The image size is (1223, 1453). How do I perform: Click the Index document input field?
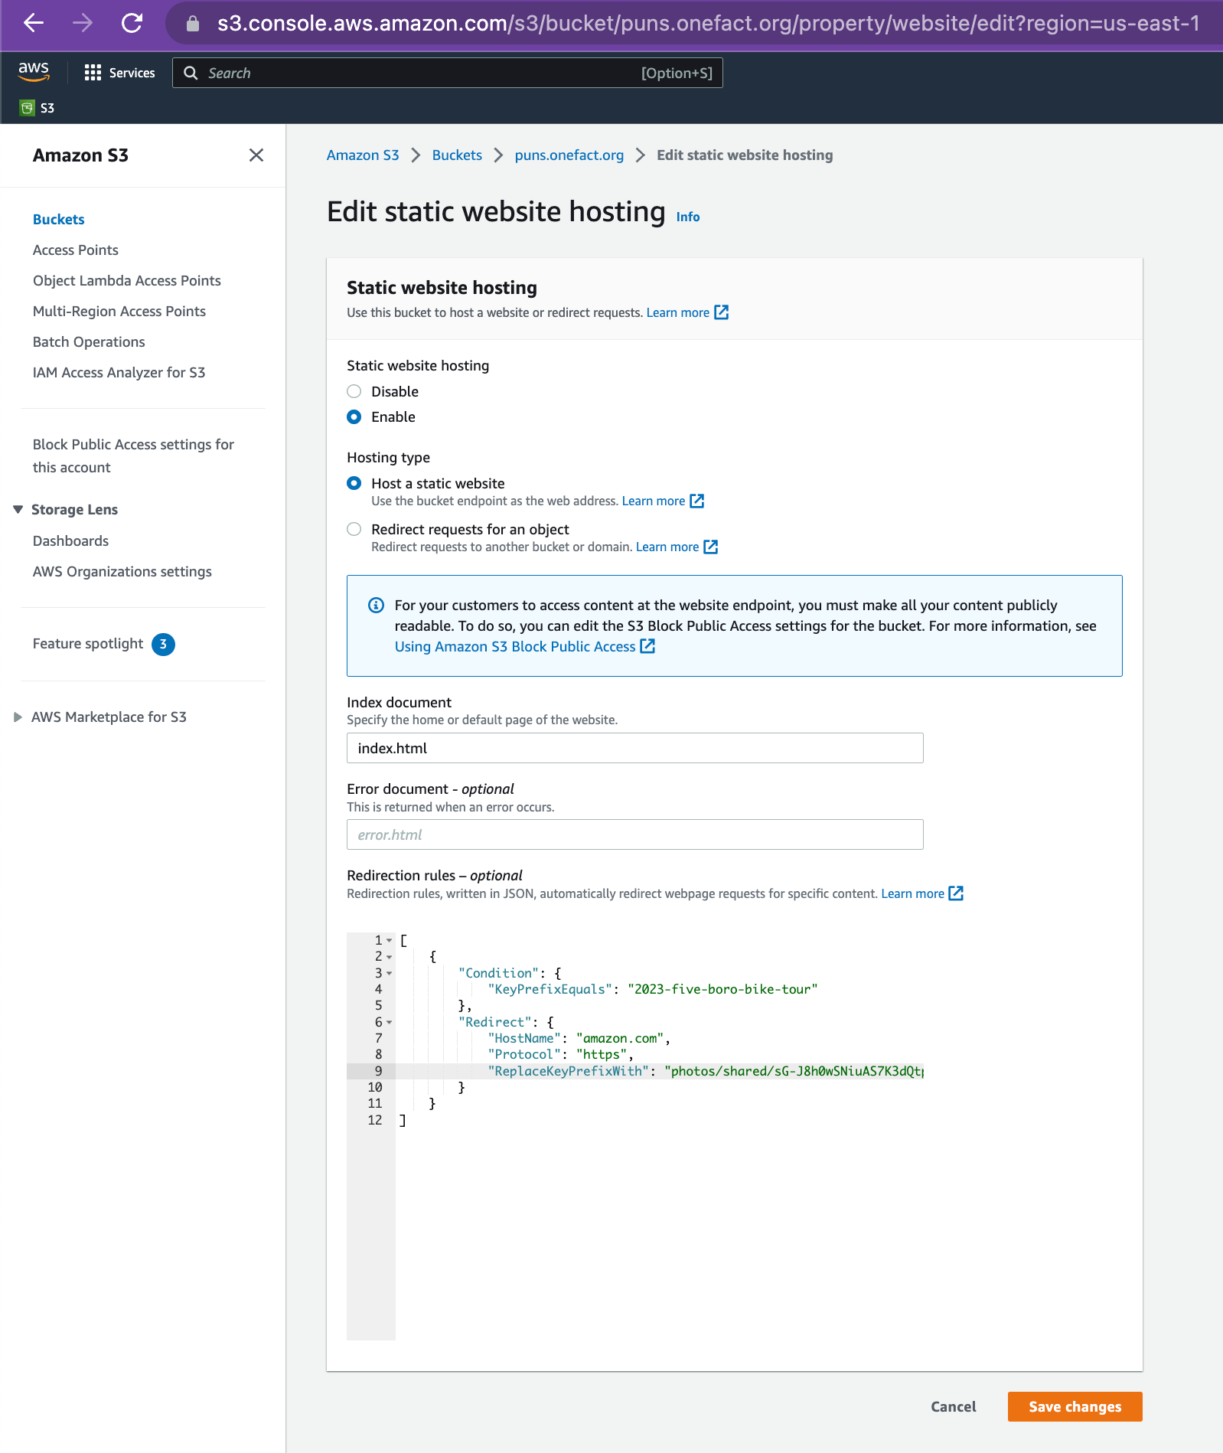[635, 748]
